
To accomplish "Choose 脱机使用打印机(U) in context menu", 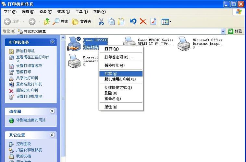I will [x=121, y=79].
